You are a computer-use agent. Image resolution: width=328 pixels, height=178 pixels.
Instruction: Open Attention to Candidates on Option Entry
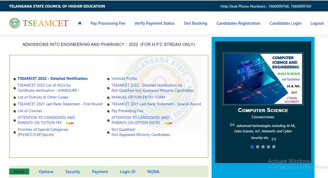[140, 120]
